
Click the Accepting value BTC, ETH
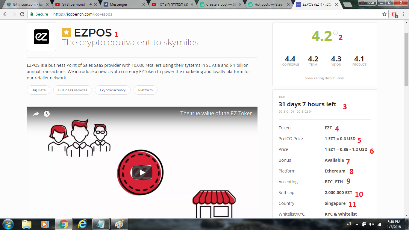coord(334,182)
